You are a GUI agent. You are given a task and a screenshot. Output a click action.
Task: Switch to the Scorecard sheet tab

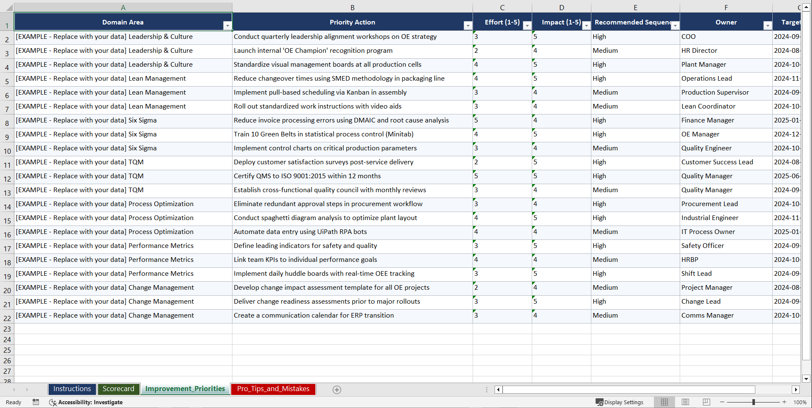tap(118, 389)
